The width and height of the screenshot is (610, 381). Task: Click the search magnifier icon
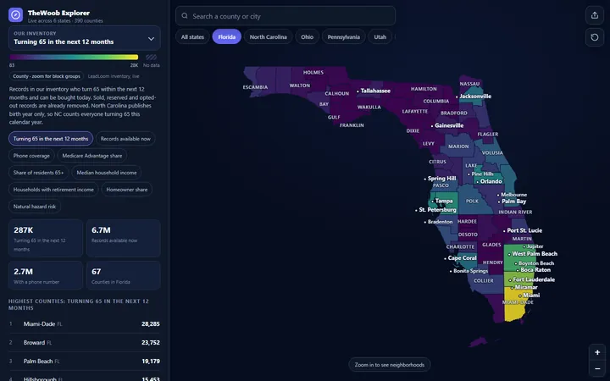pos(185,16)
